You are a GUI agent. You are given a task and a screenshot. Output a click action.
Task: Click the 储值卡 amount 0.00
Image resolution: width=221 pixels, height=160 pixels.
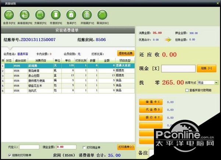pos(170,102)
